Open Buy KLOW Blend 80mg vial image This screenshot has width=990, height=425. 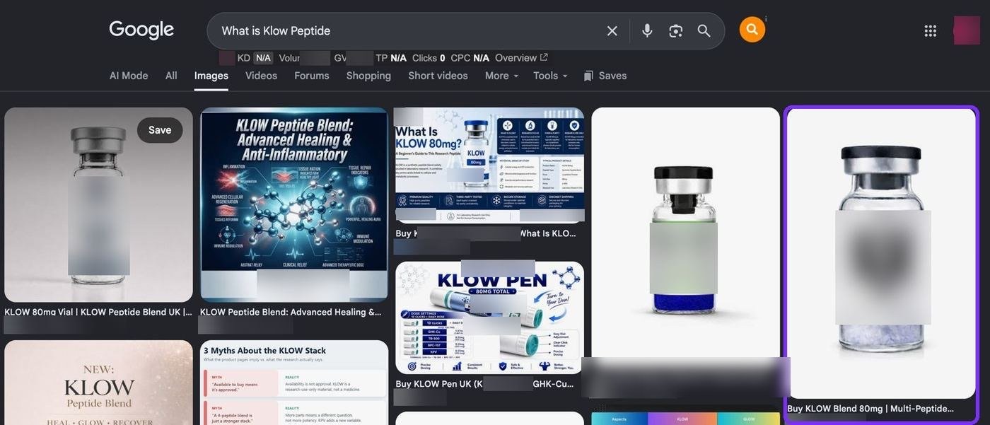[881, 253]
